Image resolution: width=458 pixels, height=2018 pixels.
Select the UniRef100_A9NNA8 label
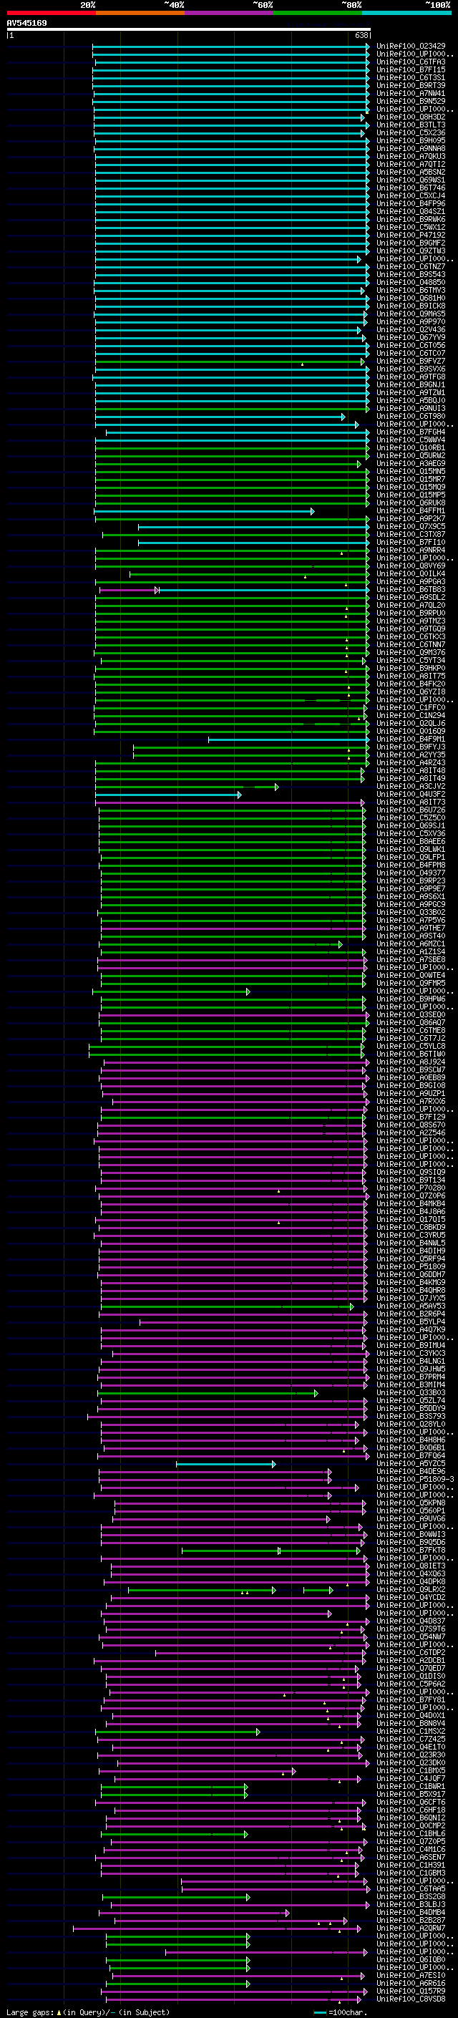410,149
